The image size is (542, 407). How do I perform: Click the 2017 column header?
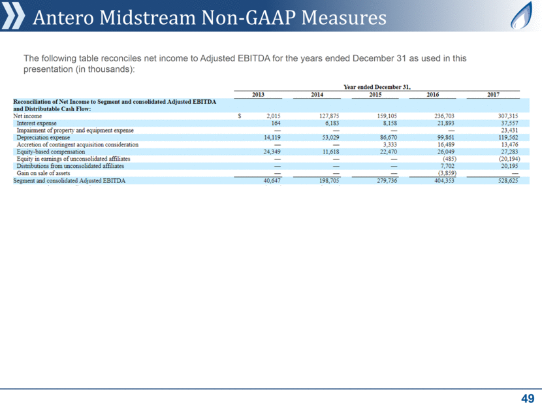[493, 95]
